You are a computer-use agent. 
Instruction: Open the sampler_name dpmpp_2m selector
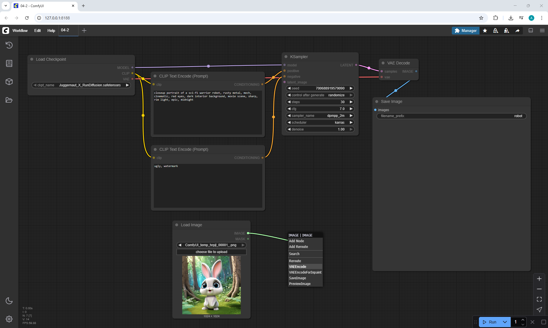point(320,116)
